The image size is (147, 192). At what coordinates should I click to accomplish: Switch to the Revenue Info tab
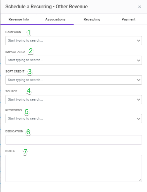(x=19, y=19)
